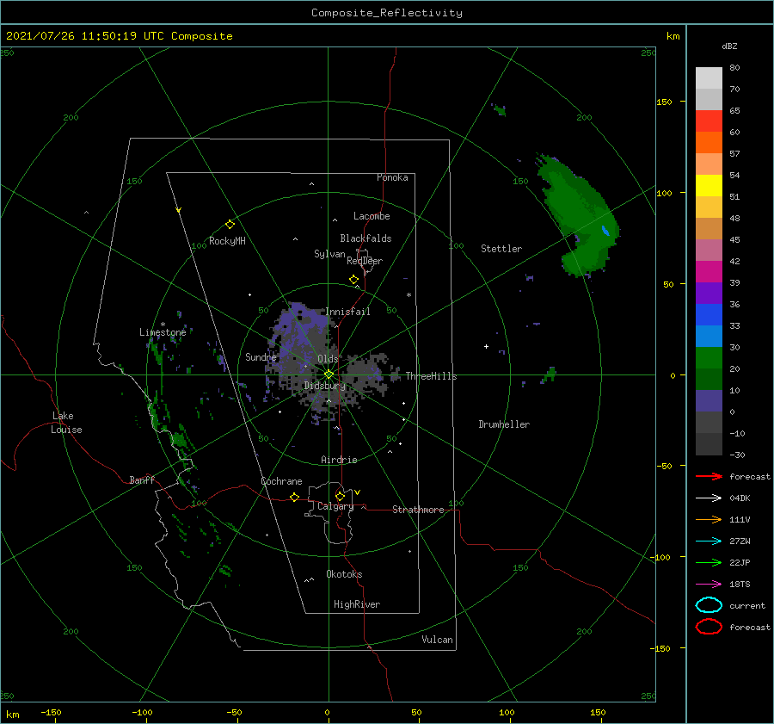Click the Vulcan town label
This screenshot has width=774, height=724.
(x=438, y=640)
